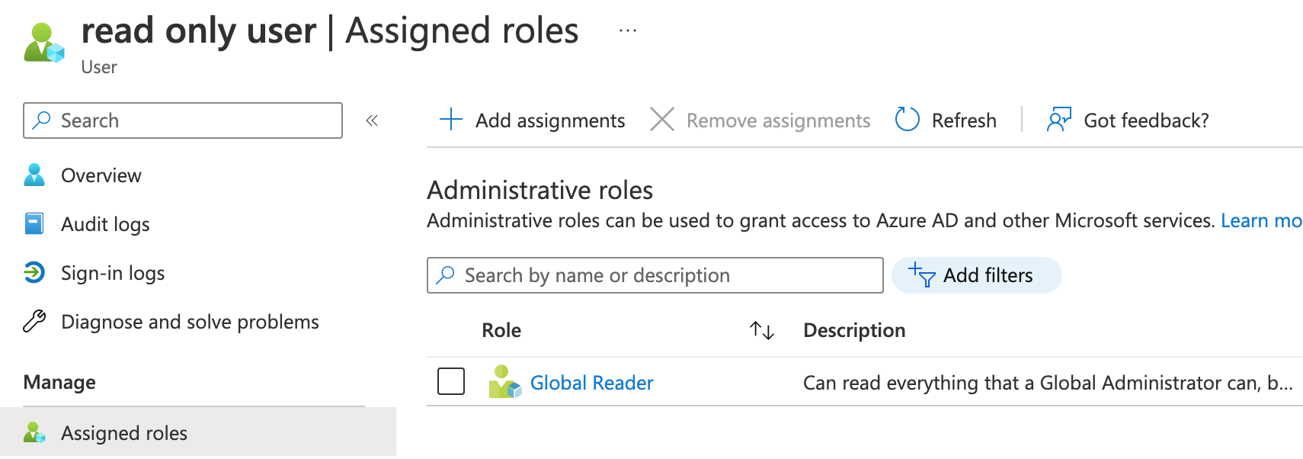Click the read only user avatar icon
Viewport: 1303px width, 459px height.
coord(44,43)
